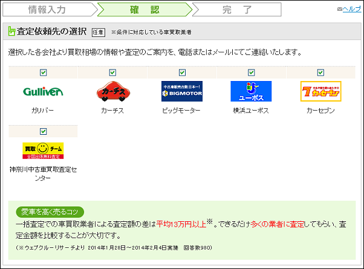This screenshot has width=364, height=269.
Task: Click the カーセブン logo
Action: click(x=320, y=91)
